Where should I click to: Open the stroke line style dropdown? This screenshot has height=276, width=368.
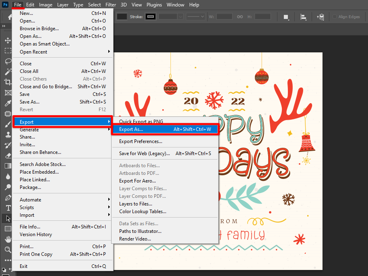[x=196, y=17]
